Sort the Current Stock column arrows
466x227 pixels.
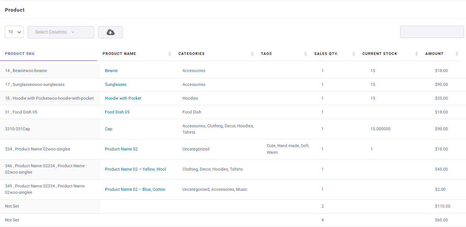tap(416, 53)
